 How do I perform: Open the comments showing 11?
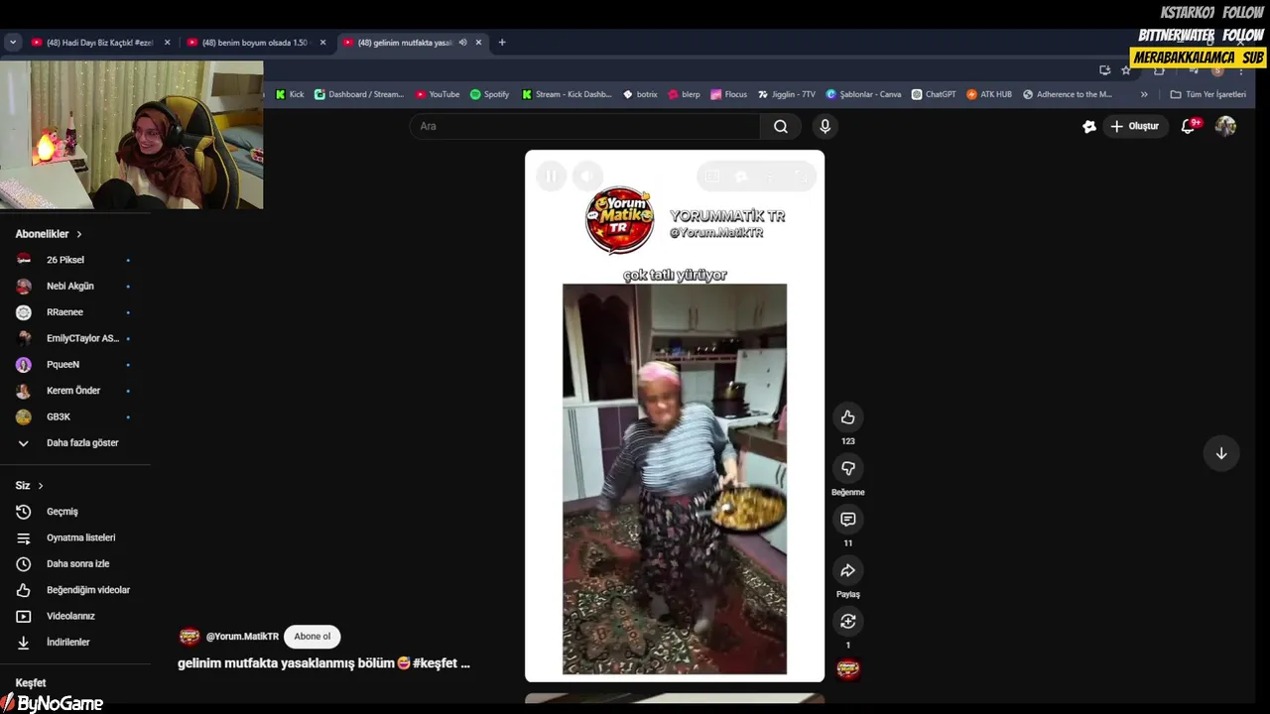click(847, 520)
